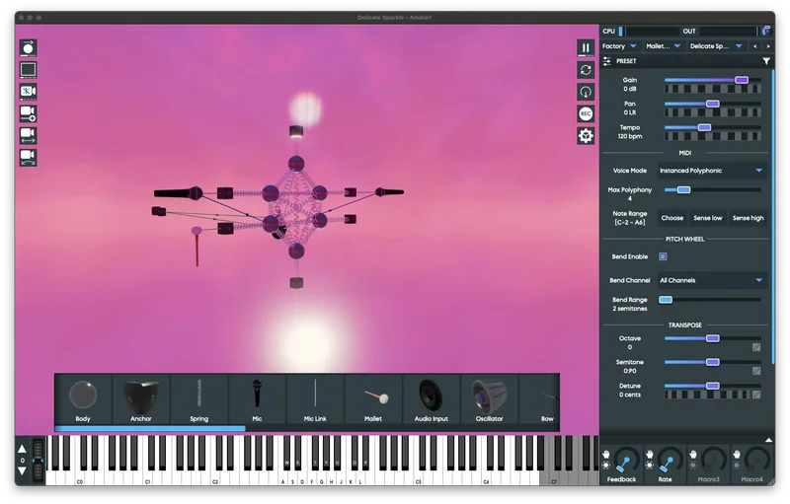Select the Spring component in the palette

(199, 400)
